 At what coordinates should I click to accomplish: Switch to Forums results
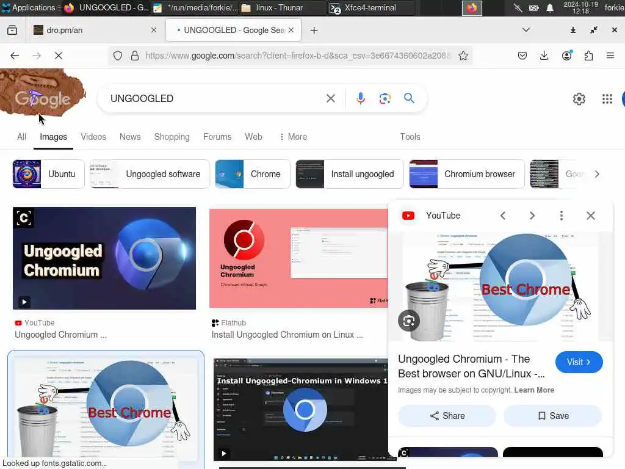click(217, 137)
